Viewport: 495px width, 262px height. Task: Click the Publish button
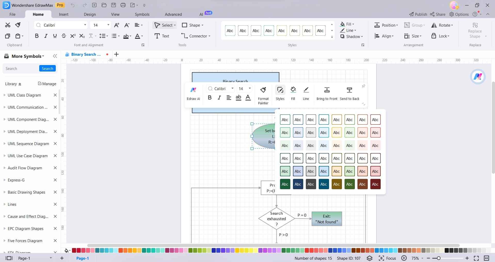click(x=418, y=14)
